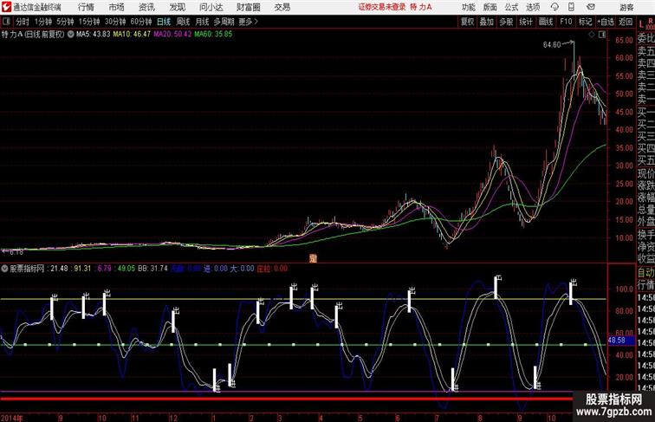Click the 证券交易未登录 status link

tap(382, 7)
